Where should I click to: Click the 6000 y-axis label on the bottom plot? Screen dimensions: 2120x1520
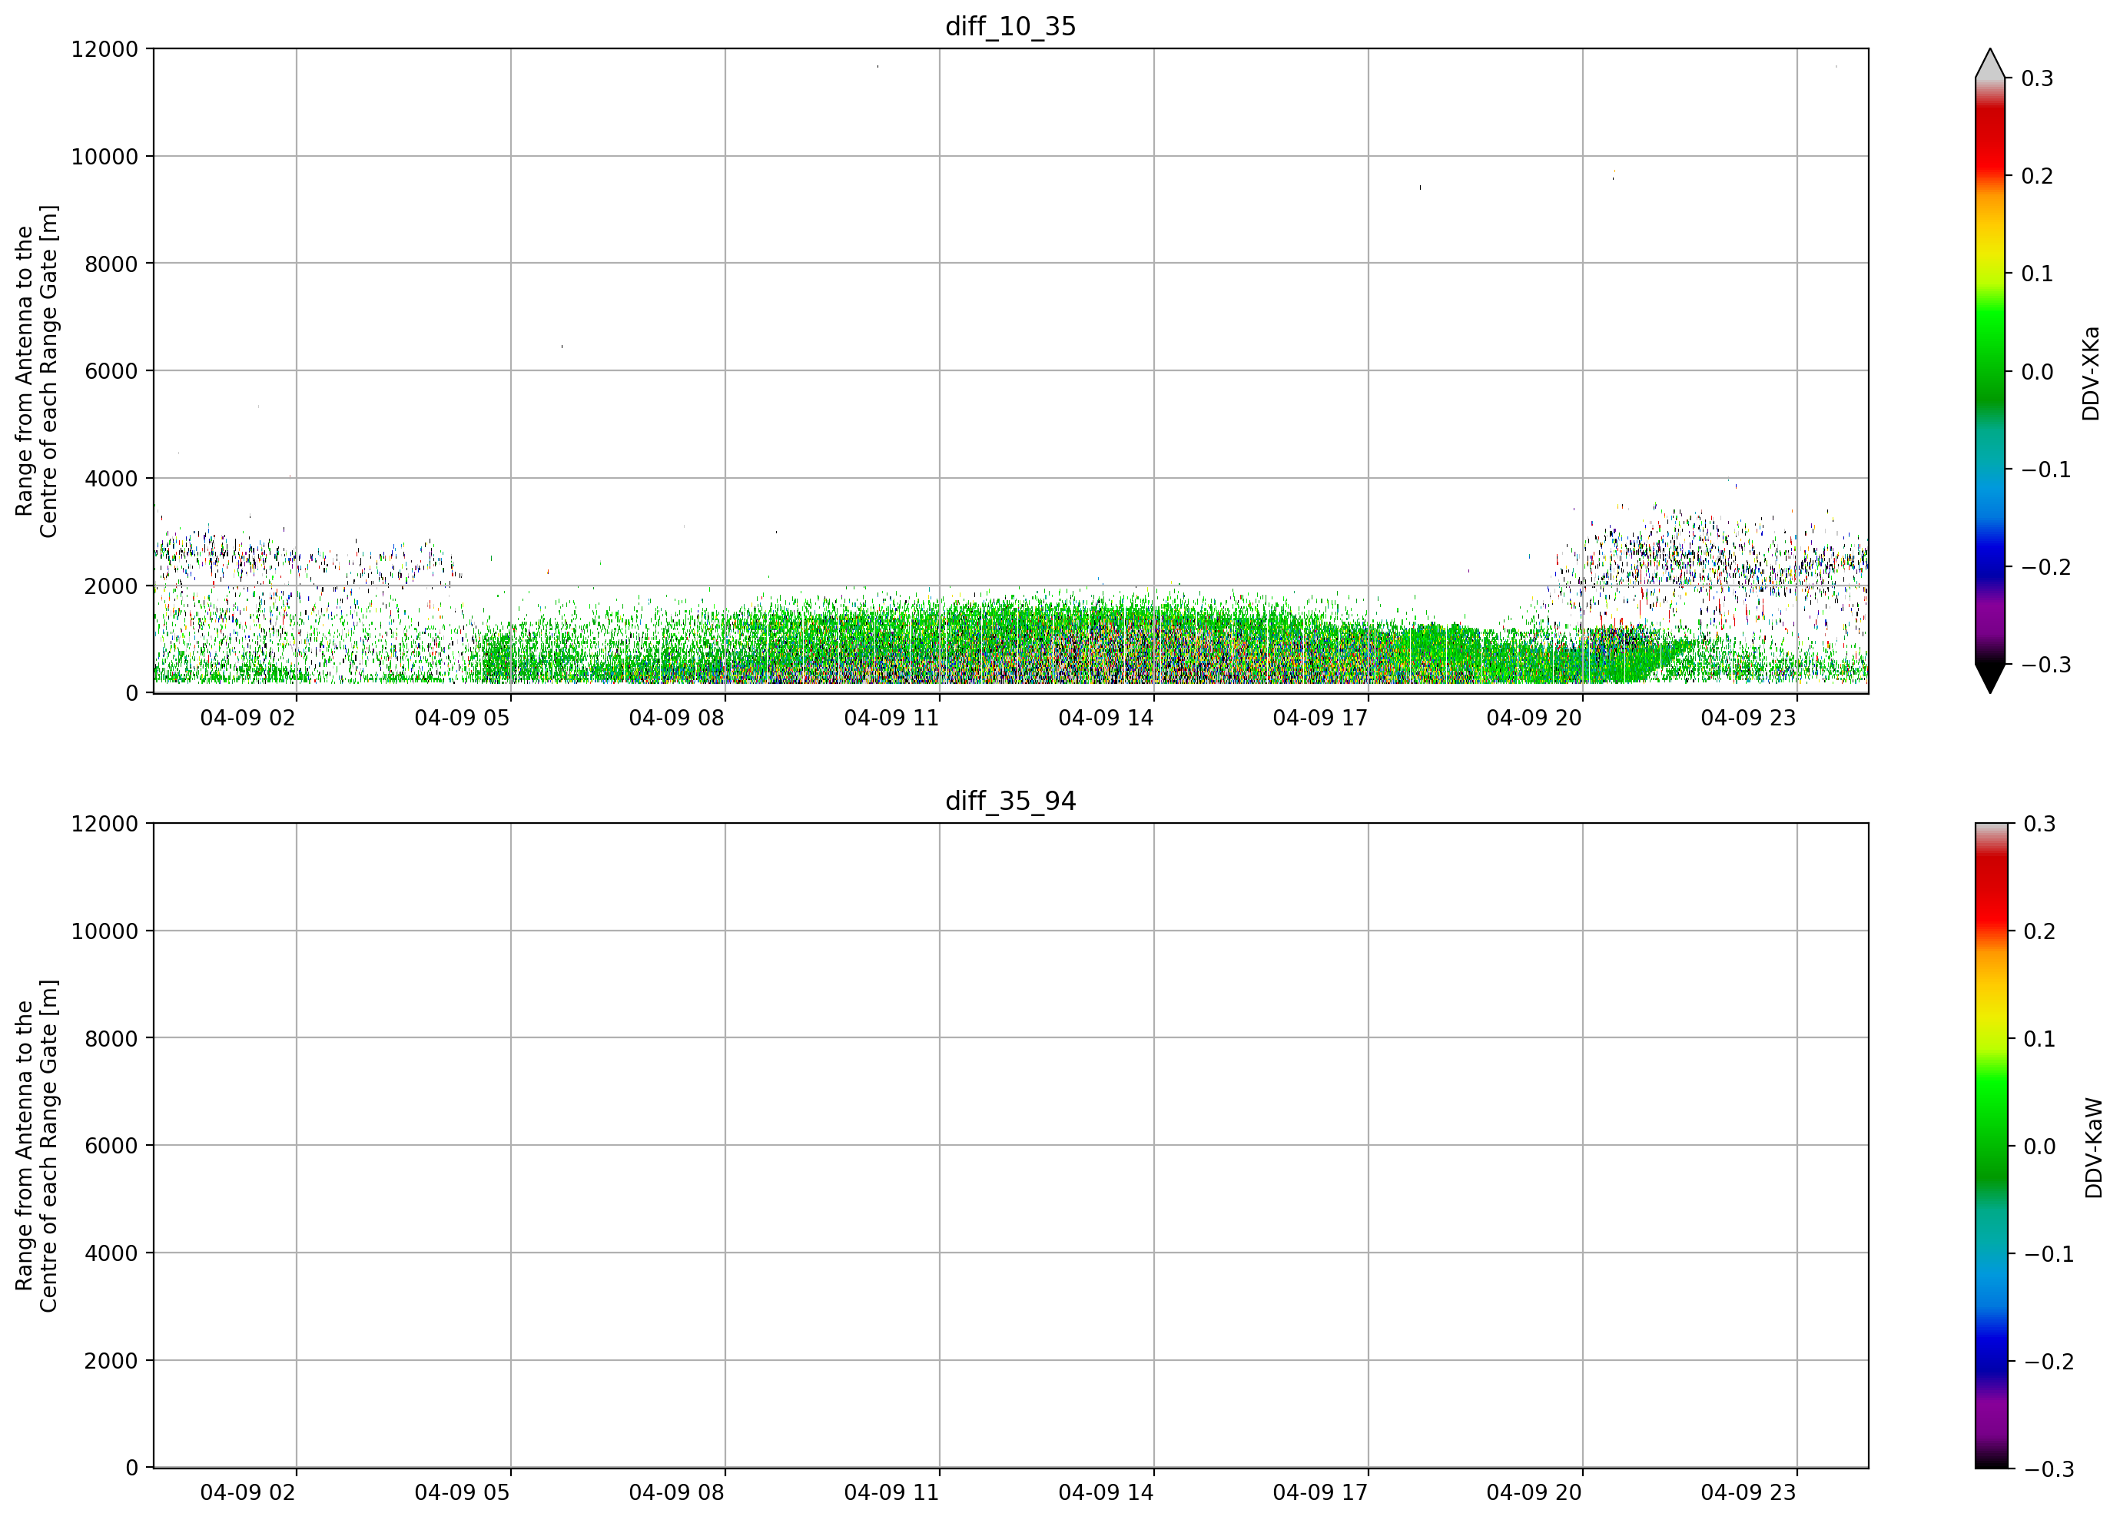point(111,1145)
